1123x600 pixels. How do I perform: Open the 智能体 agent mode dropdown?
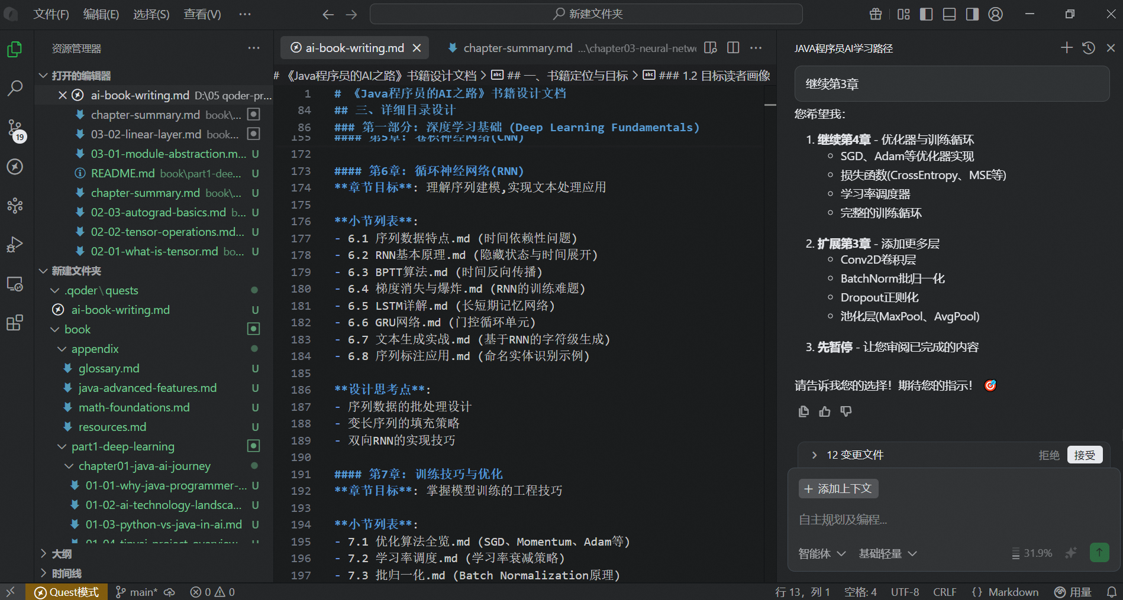tap(822, 553)
